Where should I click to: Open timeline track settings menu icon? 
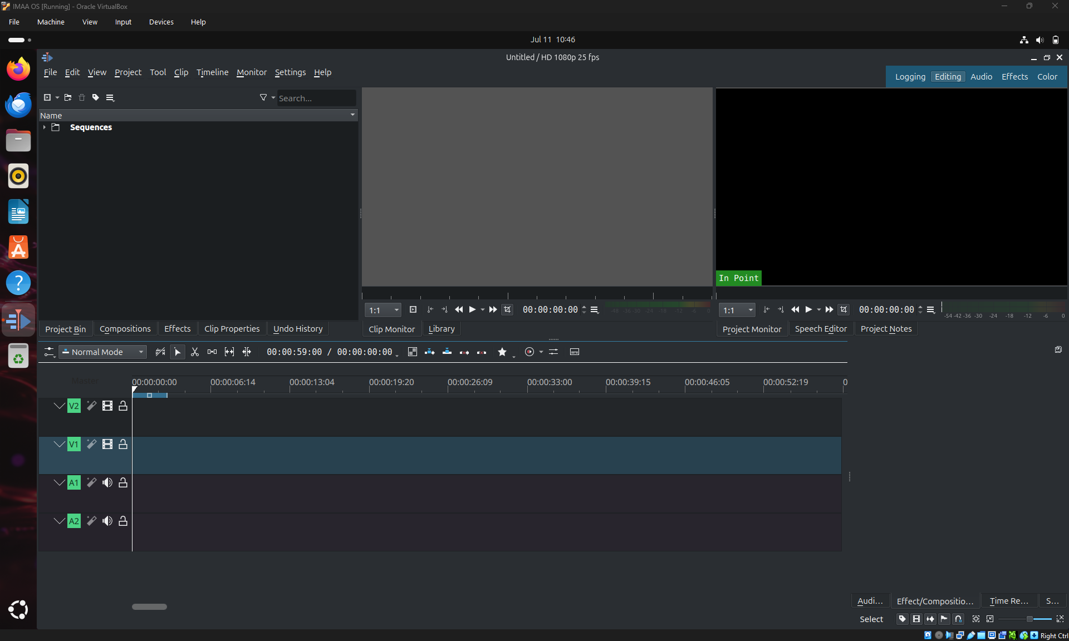point(50,352)
